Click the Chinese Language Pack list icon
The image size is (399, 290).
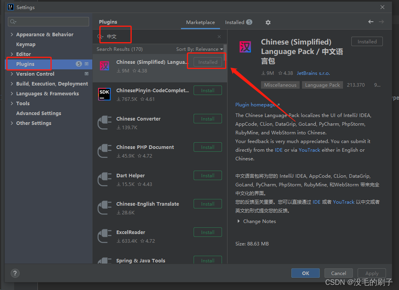pos(104,66)
